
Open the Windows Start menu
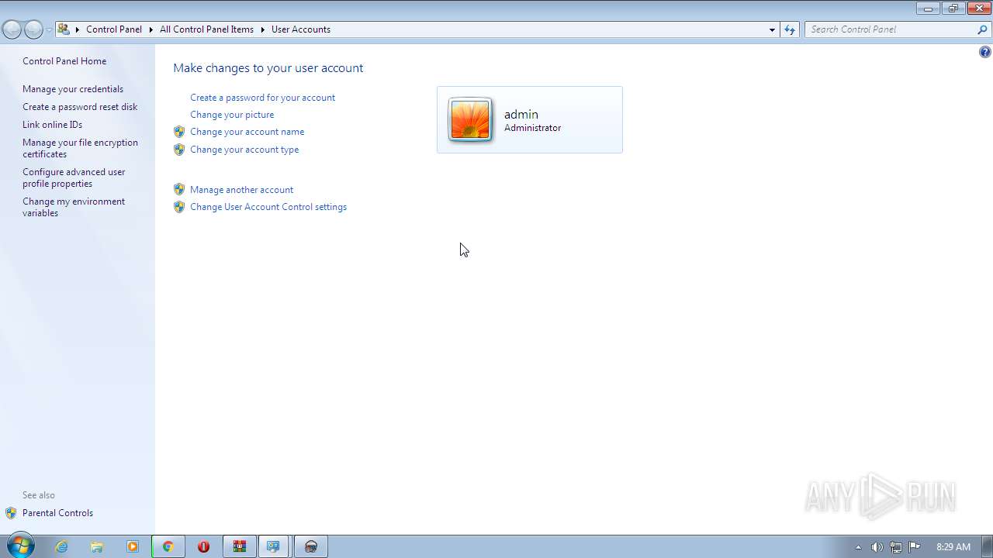(19, 546)
